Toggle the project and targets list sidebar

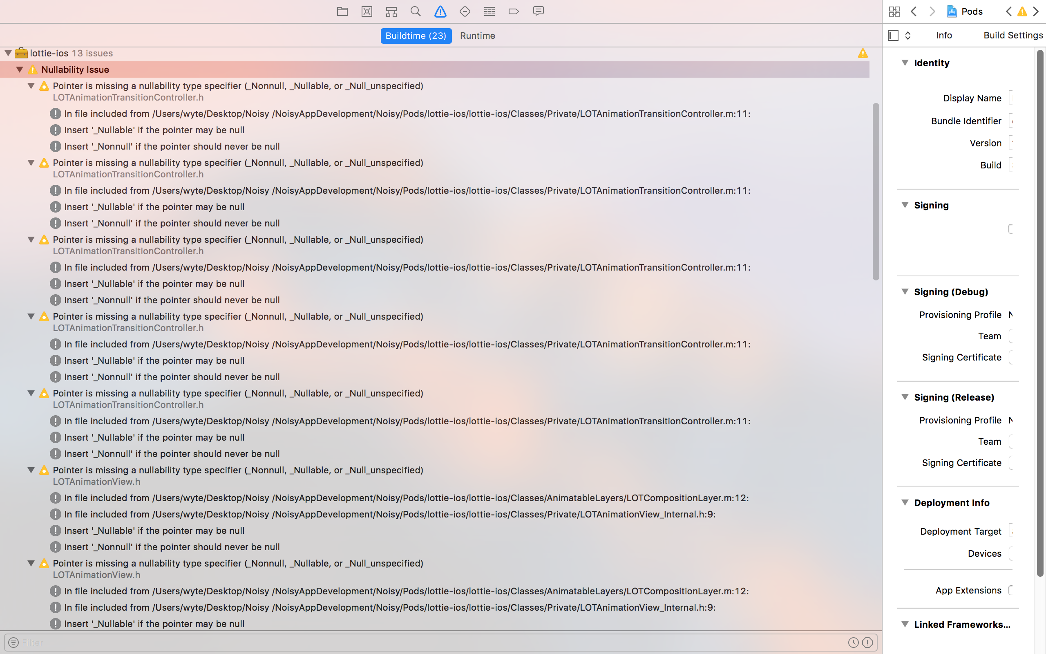(893, 36)
